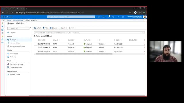184x103 pixels.
Task: Open the Columns chooser
Action: (53, 28)
